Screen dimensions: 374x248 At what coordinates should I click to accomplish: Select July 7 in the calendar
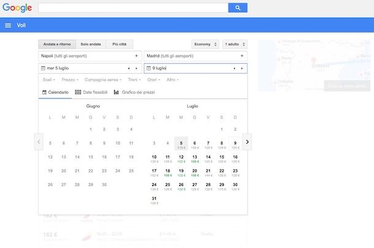click(208, 144)
